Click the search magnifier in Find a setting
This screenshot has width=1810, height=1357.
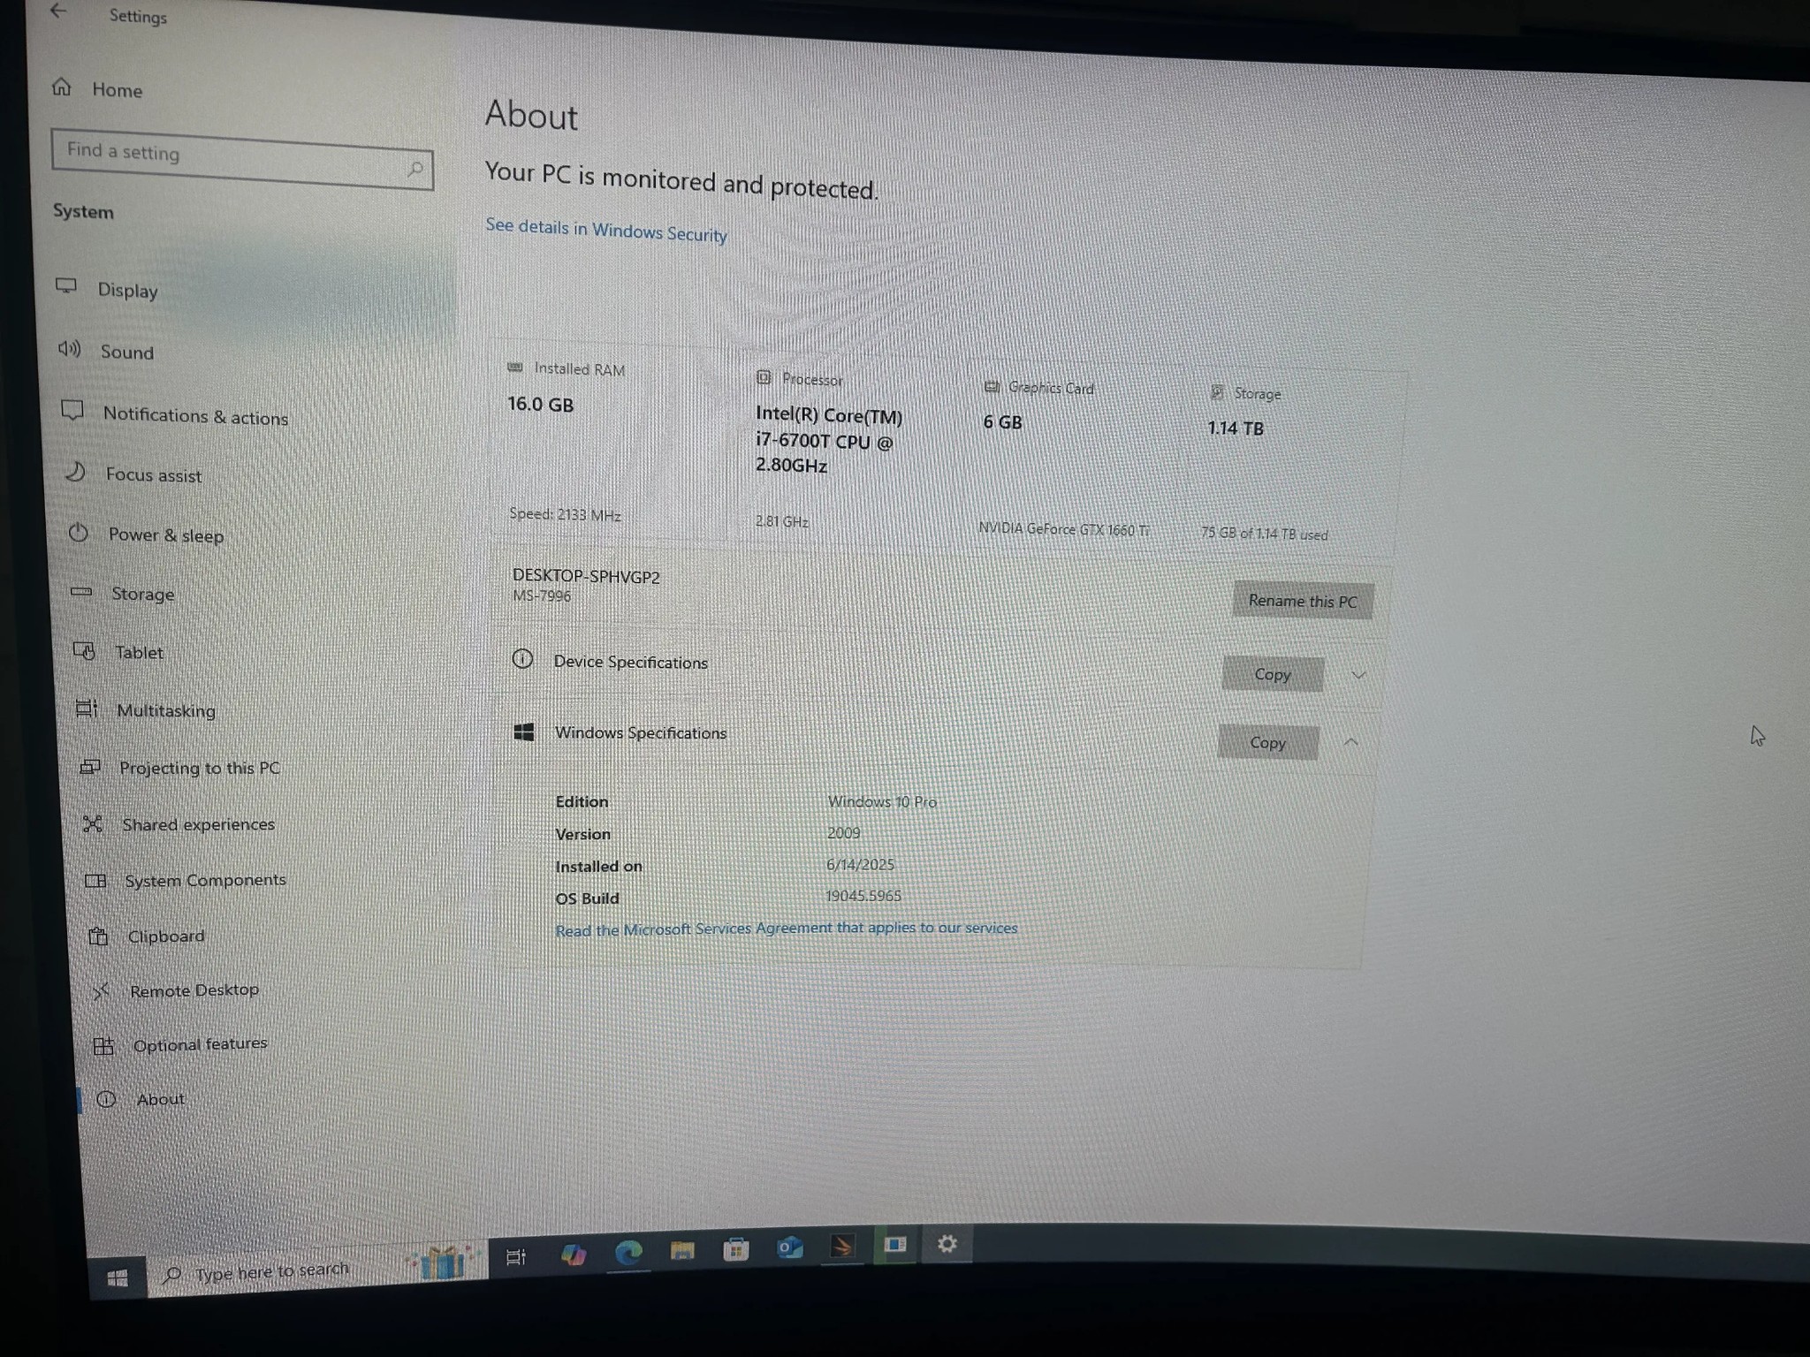pyautogui.click(x=414, y=168)
